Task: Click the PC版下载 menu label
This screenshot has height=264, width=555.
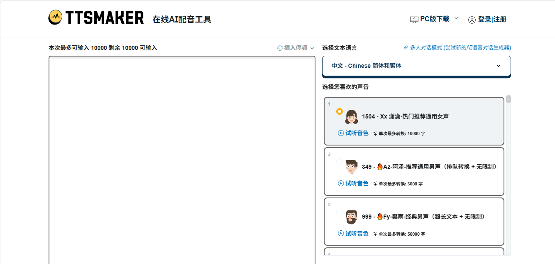Action: tap(435, 19)
